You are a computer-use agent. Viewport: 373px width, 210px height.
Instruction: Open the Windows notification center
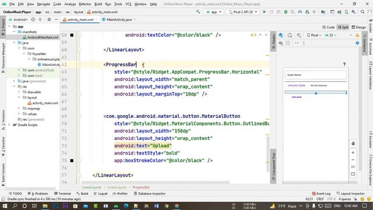[x=365, y=206]
